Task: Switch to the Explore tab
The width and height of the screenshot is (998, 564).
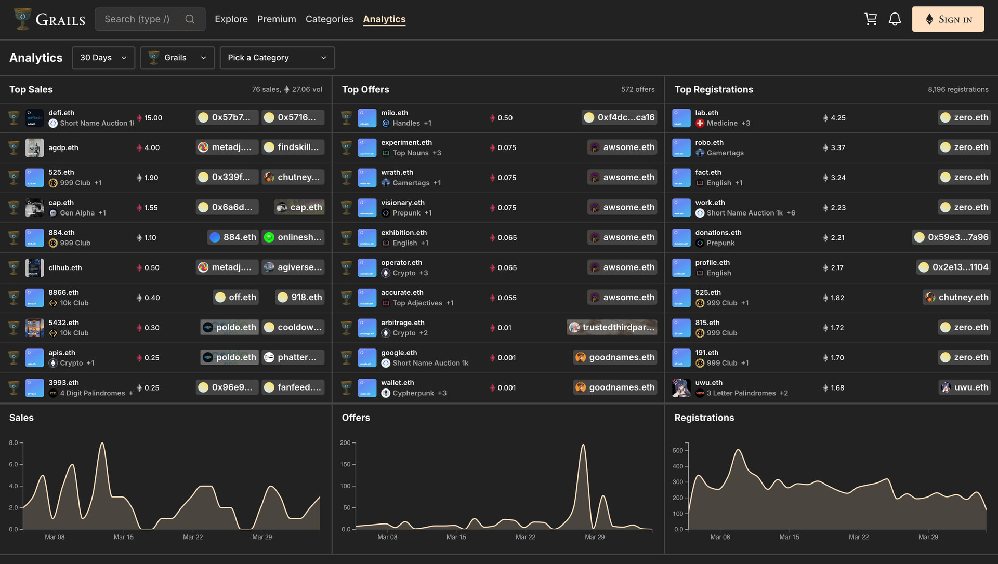Action: 231,19
